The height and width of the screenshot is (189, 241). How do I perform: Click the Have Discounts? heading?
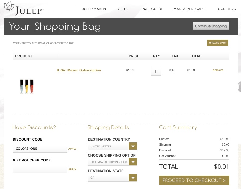pyautogui.click(x=34, y=127)
